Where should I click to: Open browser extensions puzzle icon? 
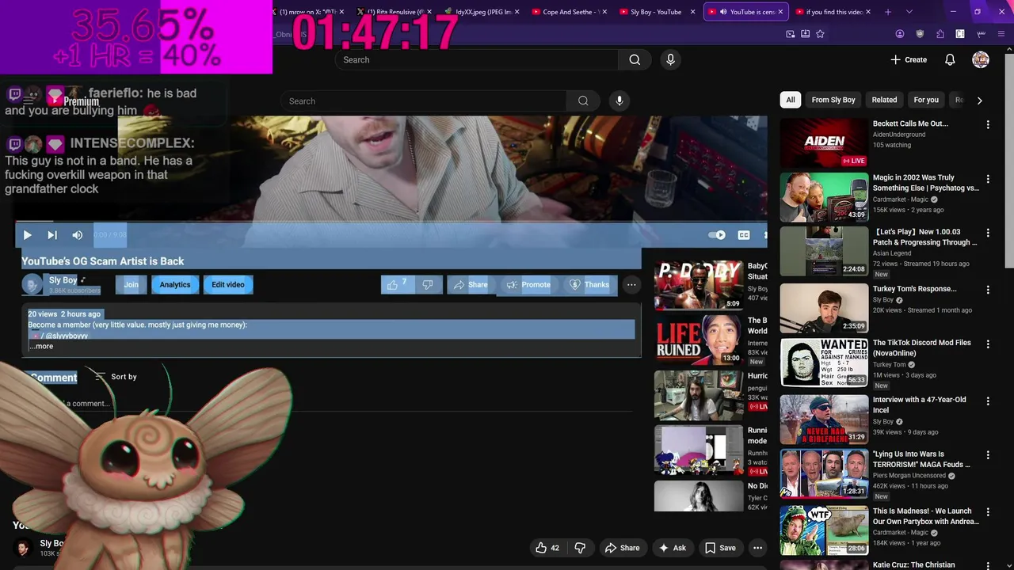[x=940, y=34]
